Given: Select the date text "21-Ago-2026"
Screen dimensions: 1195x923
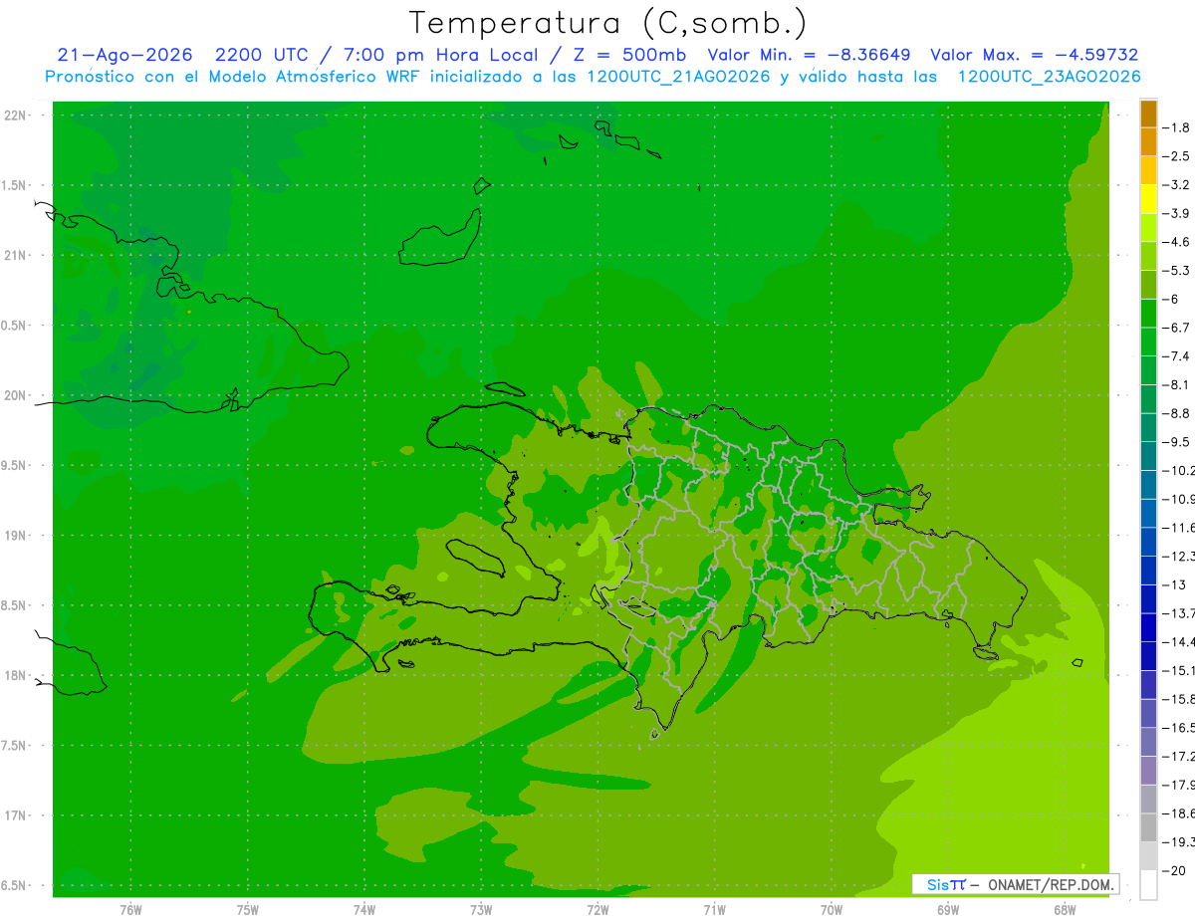Looking at the screenshot, I should [124, 55].
